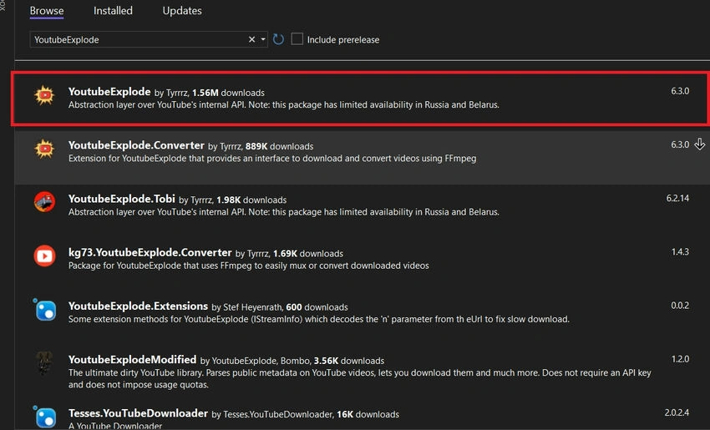Click the YoutubeExplode.Extensions package icon
The width and height of the screenshot is (710, 430).
[x=45, y=310]
